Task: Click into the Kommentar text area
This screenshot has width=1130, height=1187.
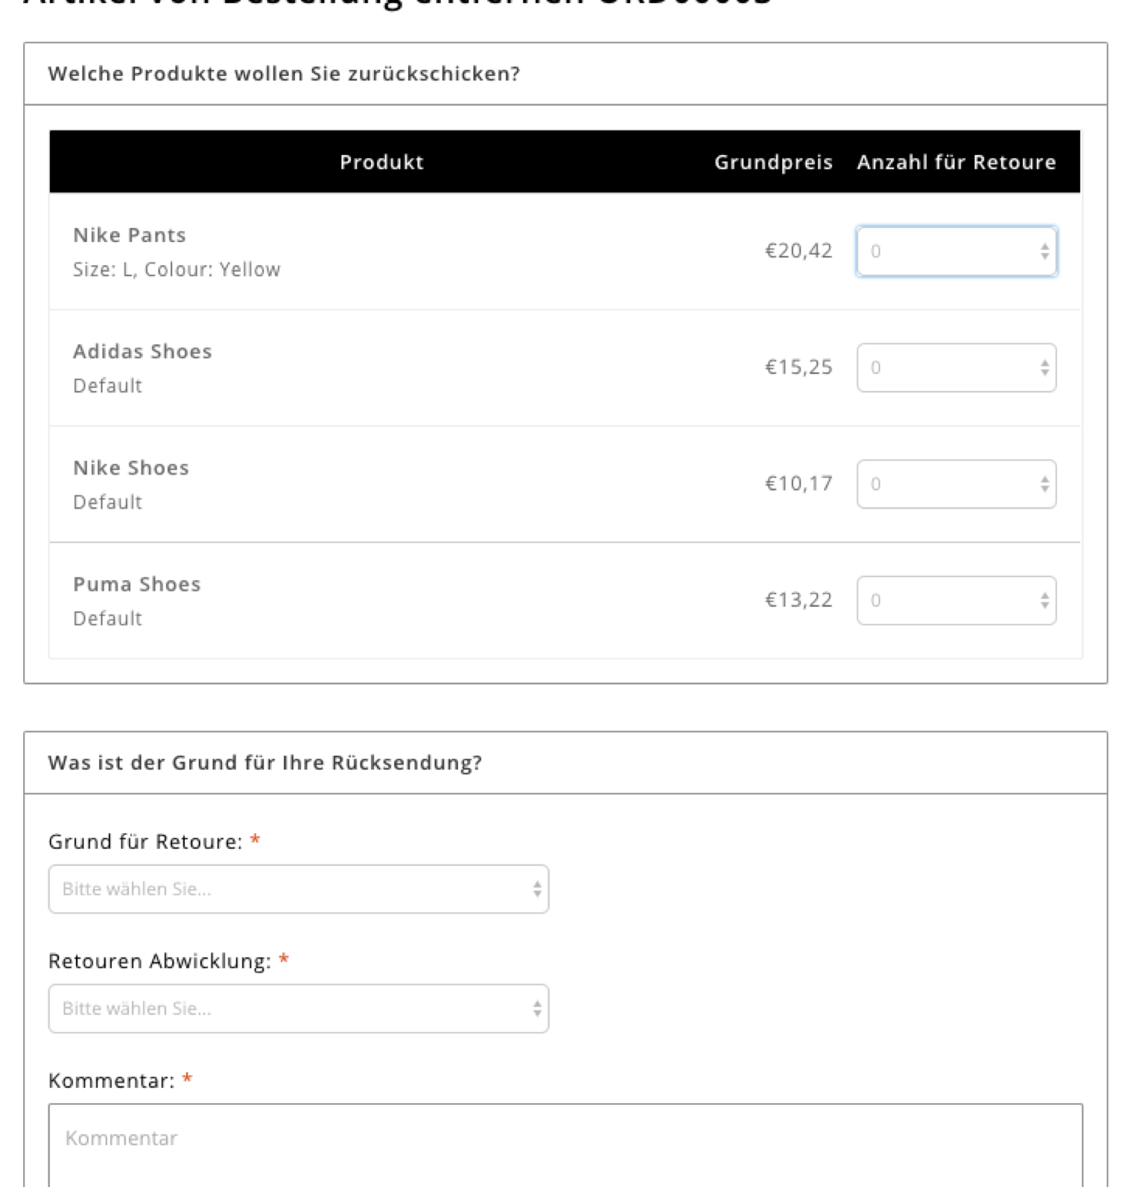Action: coord(565,1145)
